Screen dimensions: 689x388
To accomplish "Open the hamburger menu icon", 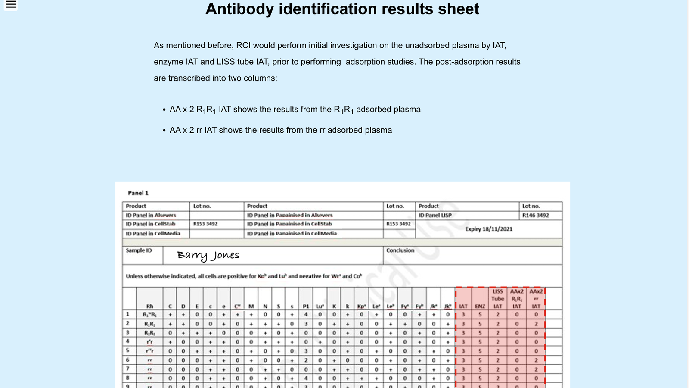I will click(10, 5).
